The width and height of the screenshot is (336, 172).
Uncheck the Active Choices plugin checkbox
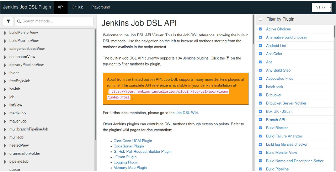(261, 29)
